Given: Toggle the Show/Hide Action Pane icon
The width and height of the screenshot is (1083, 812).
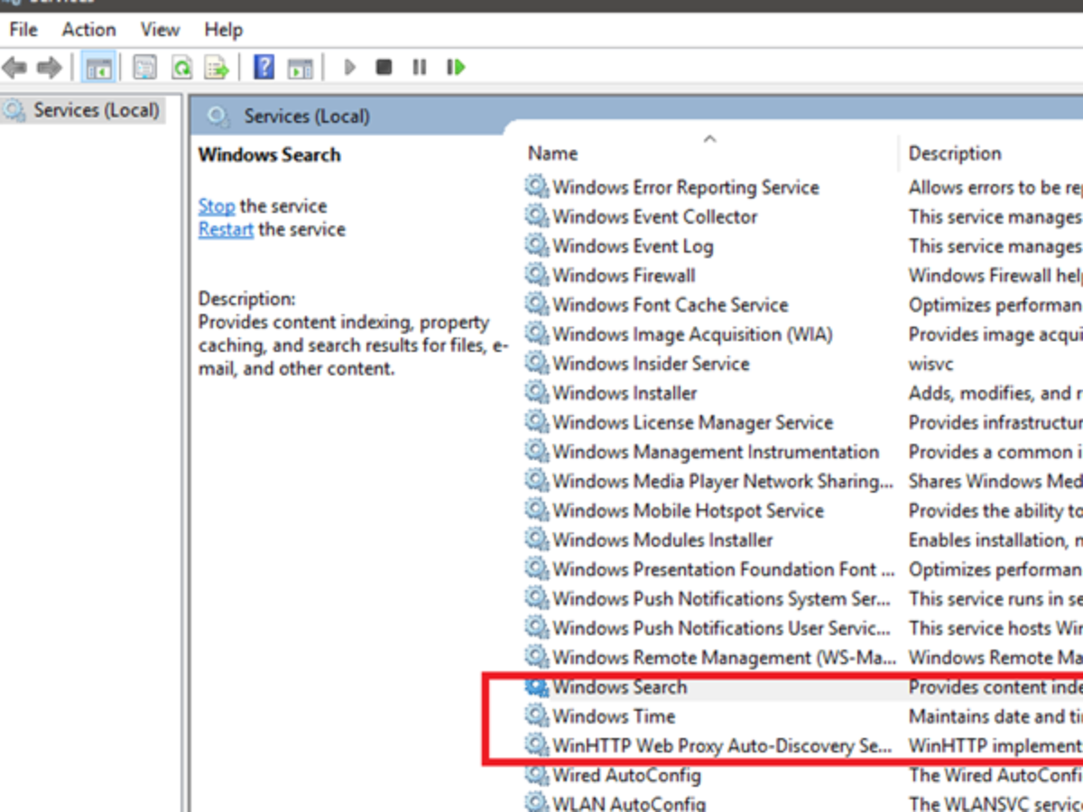Looking at the screenshot, I should click(300, 67).
